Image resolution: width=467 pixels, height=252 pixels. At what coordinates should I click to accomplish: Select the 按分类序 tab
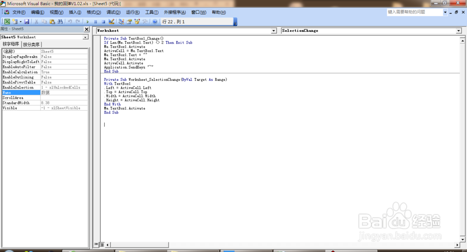point(31,44)
